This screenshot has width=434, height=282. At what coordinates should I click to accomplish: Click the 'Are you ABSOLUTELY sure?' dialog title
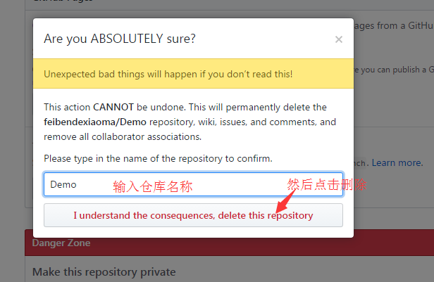click(120, 39)
